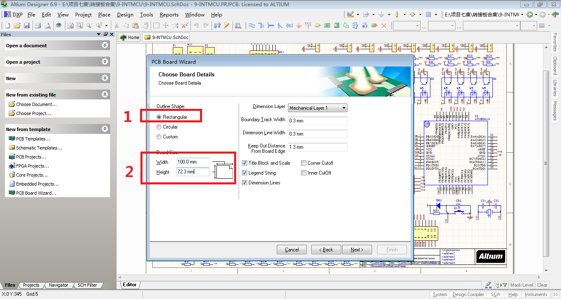
Task: Switch to the Projects panel tab
Action: coord(31,285)
